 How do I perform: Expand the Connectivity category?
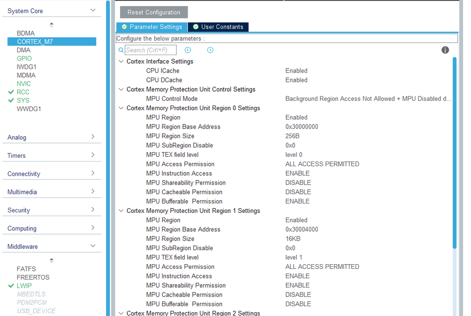click(93, 173)
